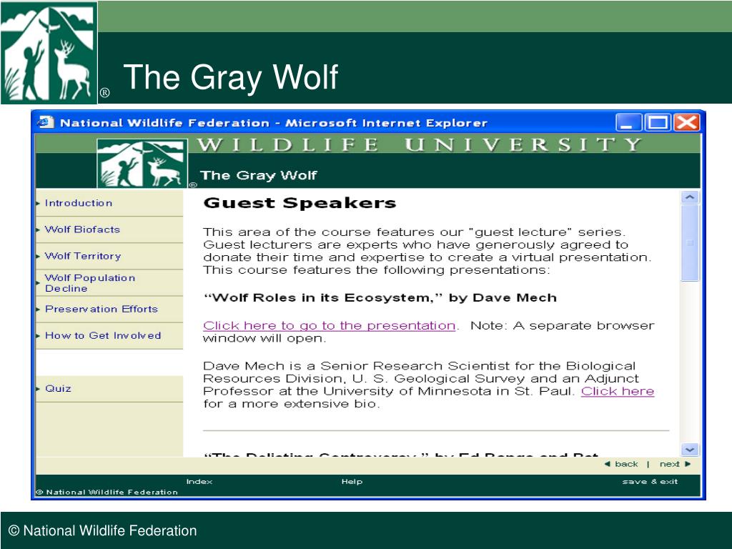This screenshot has width=732, height=549.
Task: Click the scrollbar down arrow
Action: (690, 450)
